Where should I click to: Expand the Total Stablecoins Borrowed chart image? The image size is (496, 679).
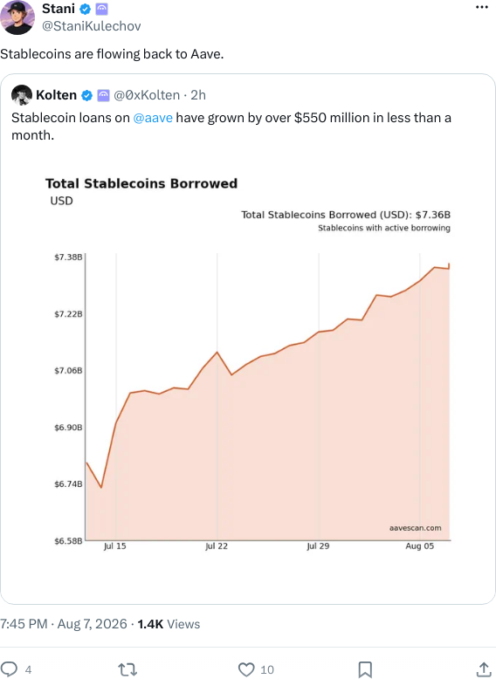(x=248, y=364)
